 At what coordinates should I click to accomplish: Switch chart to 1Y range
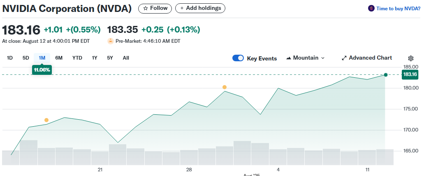click(x=94, y=58)
